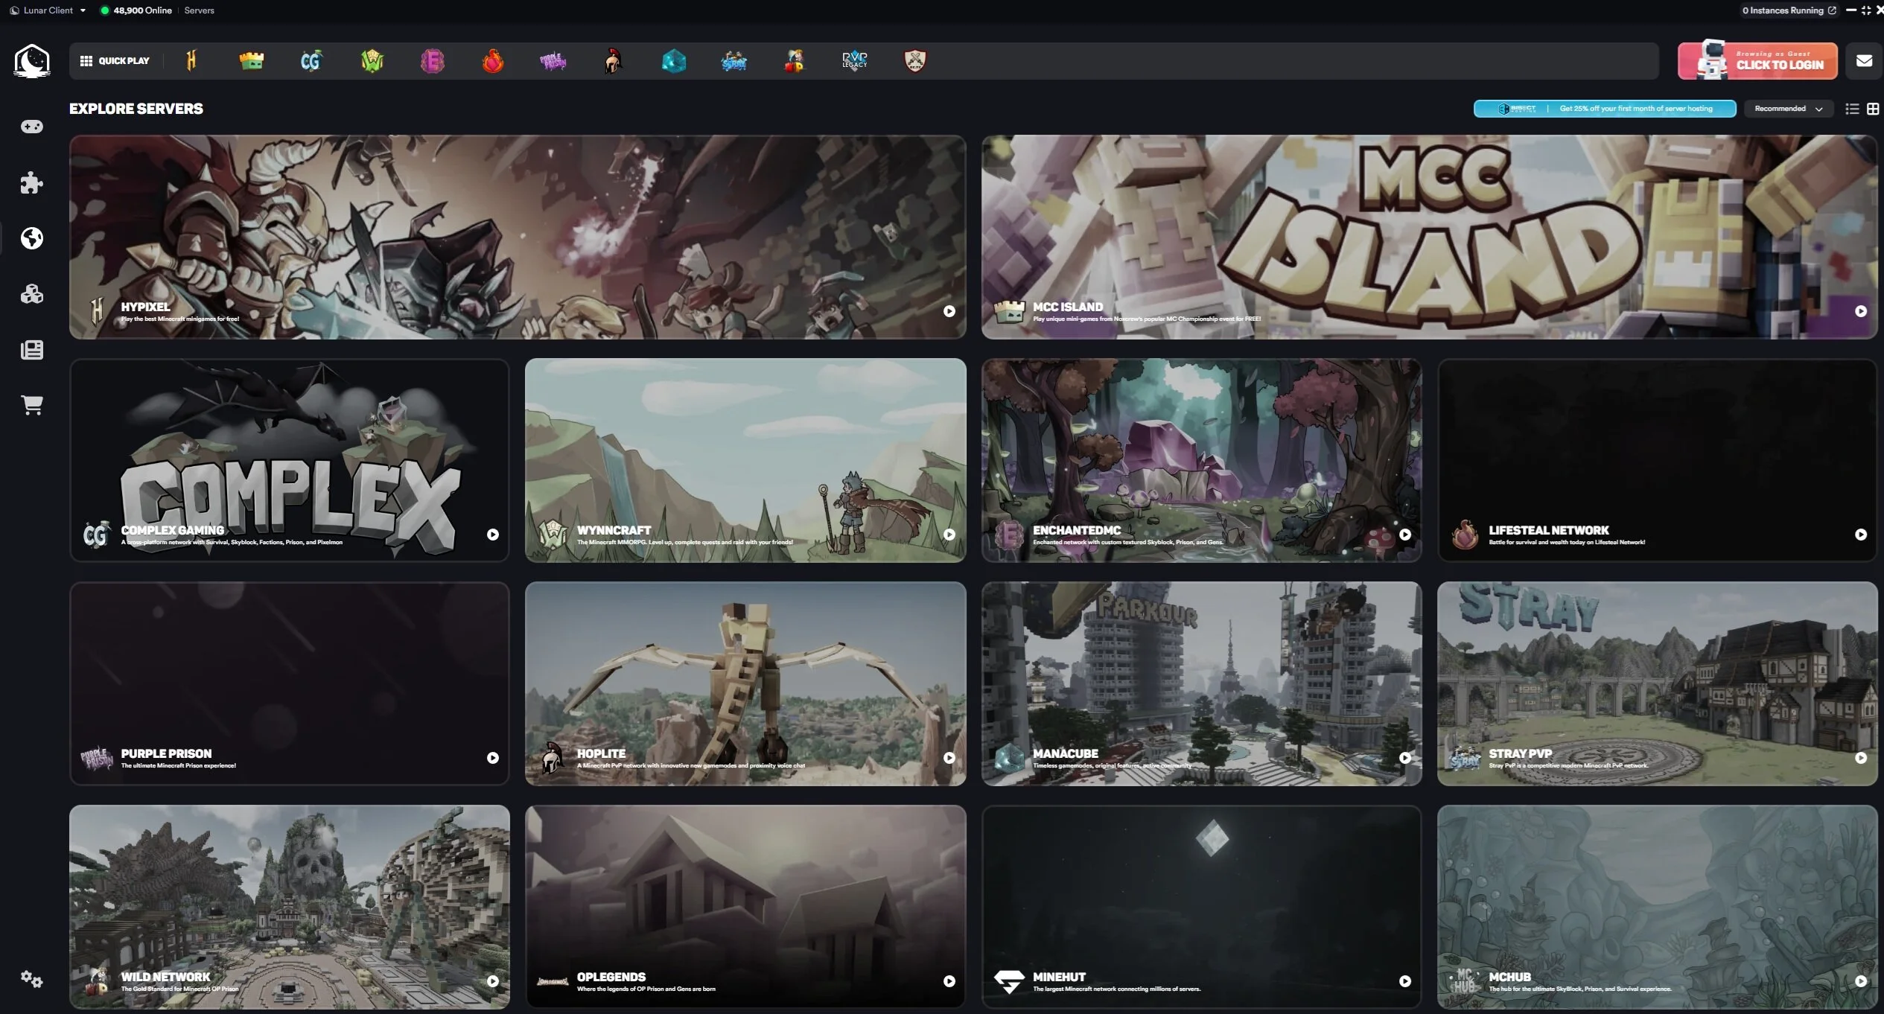Image resolution: width=1884 pixels, height=1014 pixels.
Task: Select the PvP Legacy quick play icon
Action: [x=854, y=61]
